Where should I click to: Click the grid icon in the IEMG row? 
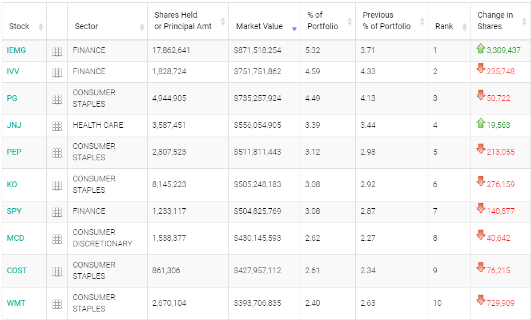(57, 51)
